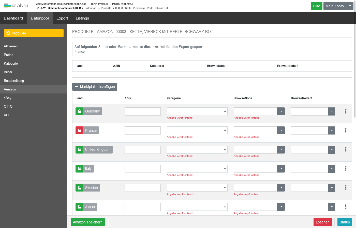This screenshot has height=228, width=356.
Task: Open the three-dot menu for United Kingdom row
Action: click(x=346, y=149)
